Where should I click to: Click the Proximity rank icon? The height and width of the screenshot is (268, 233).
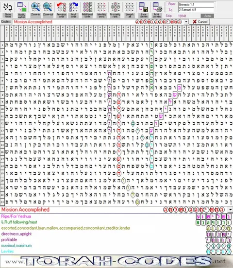[116, 7]
